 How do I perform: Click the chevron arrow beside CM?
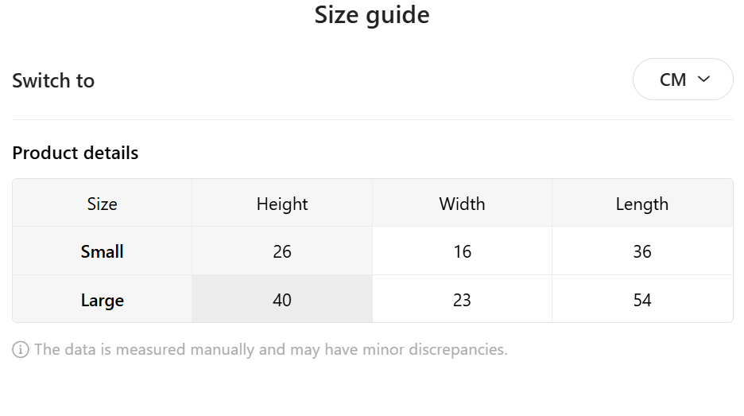(703, 79)
